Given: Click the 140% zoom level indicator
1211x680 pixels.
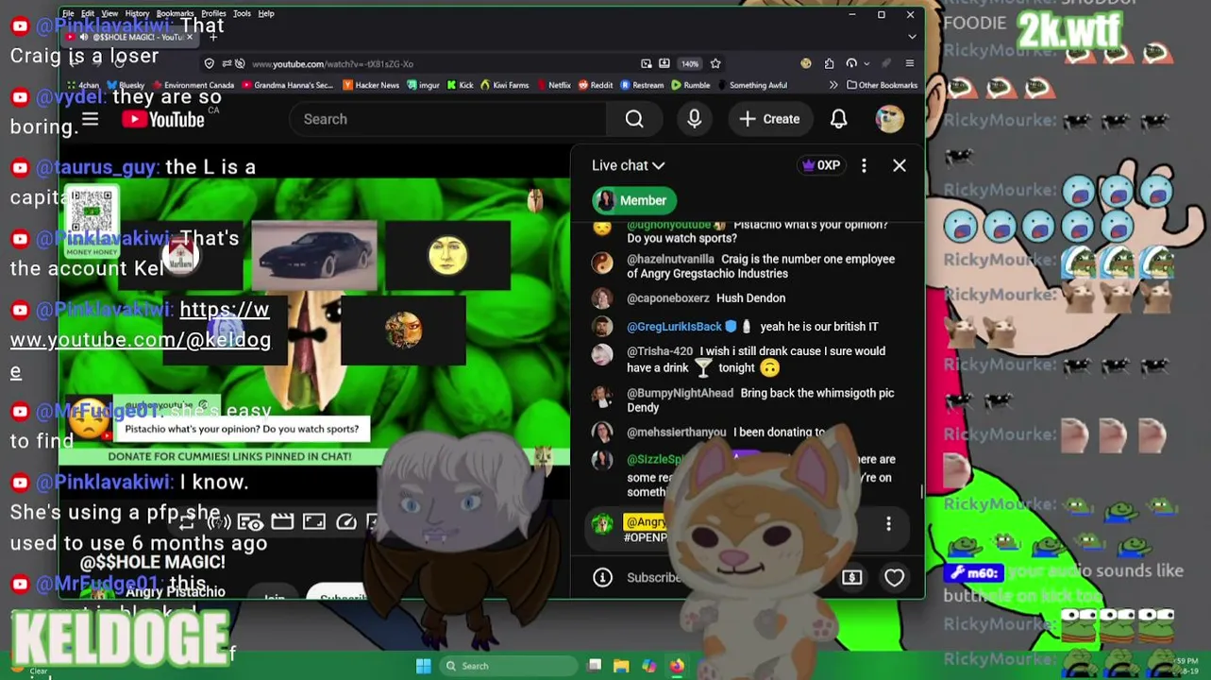Looking at the screenshot, I should point(690,63).
